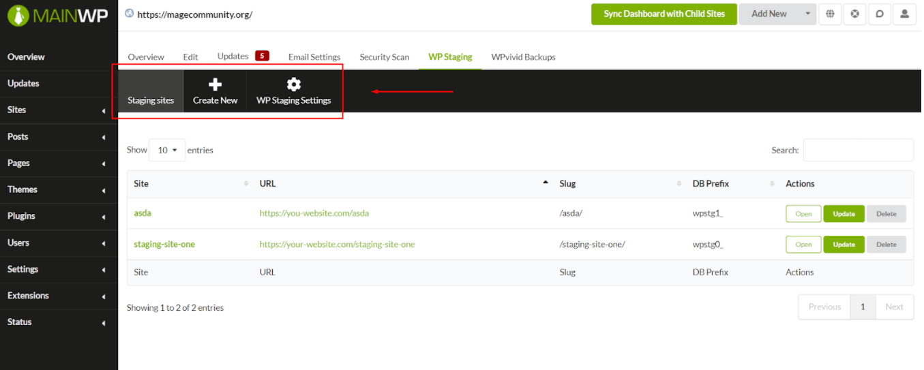Image resolution: width=924 pixels, height=370 pixels.
Task: Click 'Showing 1 to 2 of 2 entries'
Action: [175, 307]
